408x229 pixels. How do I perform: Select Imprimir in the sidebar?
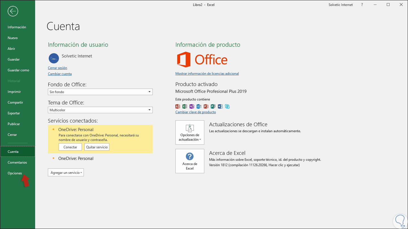pyautogui.click(x=18, y=92)
